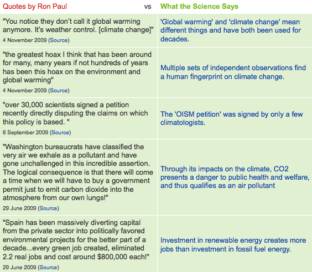Open Source link under Washington bureaucrats quote
Image resolution: width=312 pixels, height=272 pixels.
(x=48, y=208)
